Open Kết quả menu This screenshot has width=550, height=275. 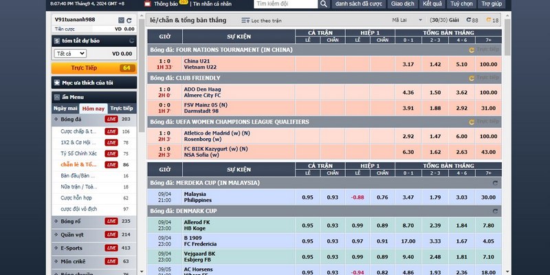pos(432,4)
